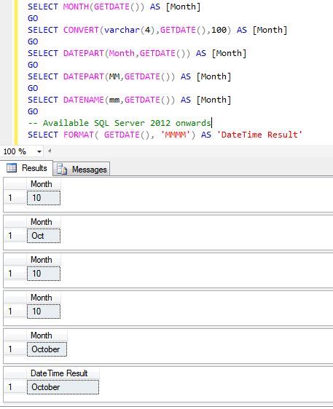This screenshot has height=409, width=333.
Task: Click inside the 100 % zoom field
Action: click(17, 151)
